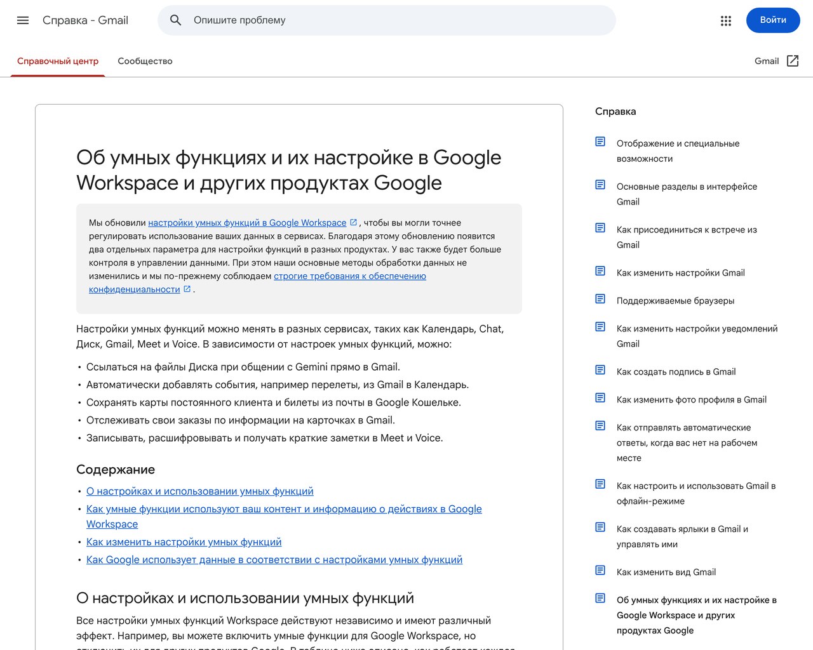Open sidebar article 'Отображение и специальные возможности'
Screen dimensions: 813x650
[x=678, y=151]
